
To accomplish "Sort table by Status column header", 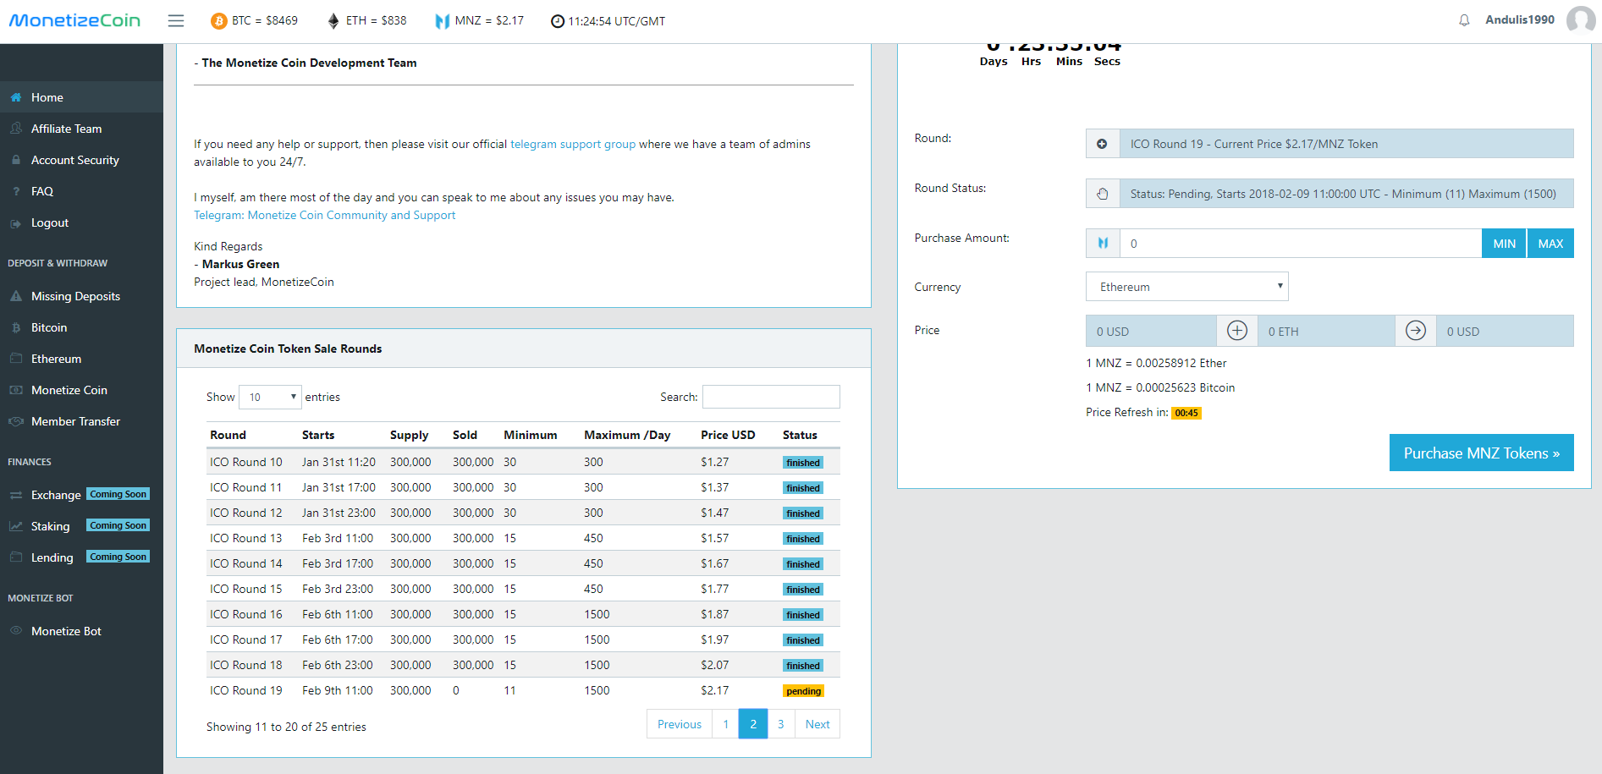I will [800, 435].
